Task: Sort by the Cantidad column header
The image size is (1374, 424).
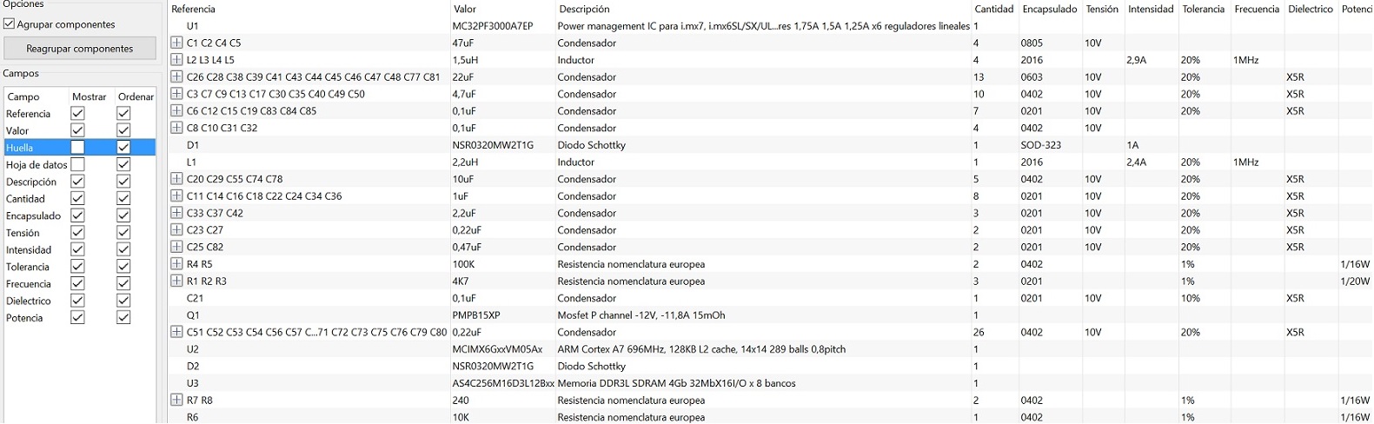Action: [x=994, y=10]
